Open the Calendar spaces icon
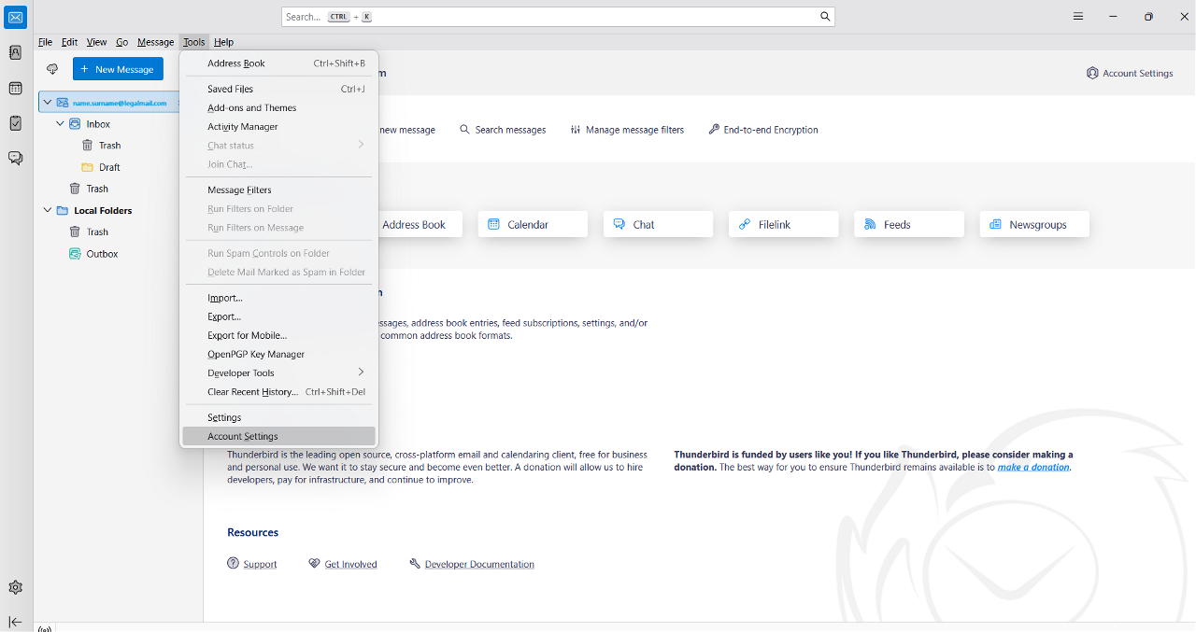Viewport: 1196px width, 632px height. [15, 89]
